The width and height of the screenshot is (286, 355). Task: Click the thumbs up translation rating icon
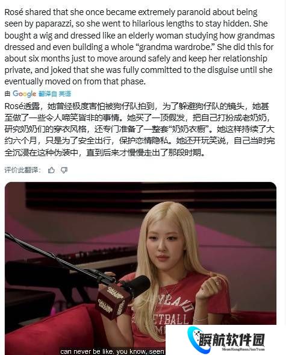click(x=51, y=170)
